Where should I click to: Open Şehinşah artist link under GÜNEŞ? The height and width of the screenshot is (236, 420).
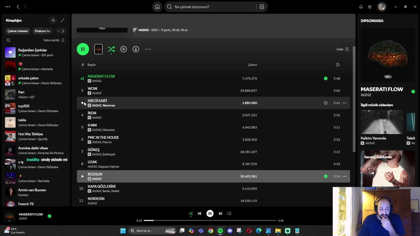click(109, 154)
